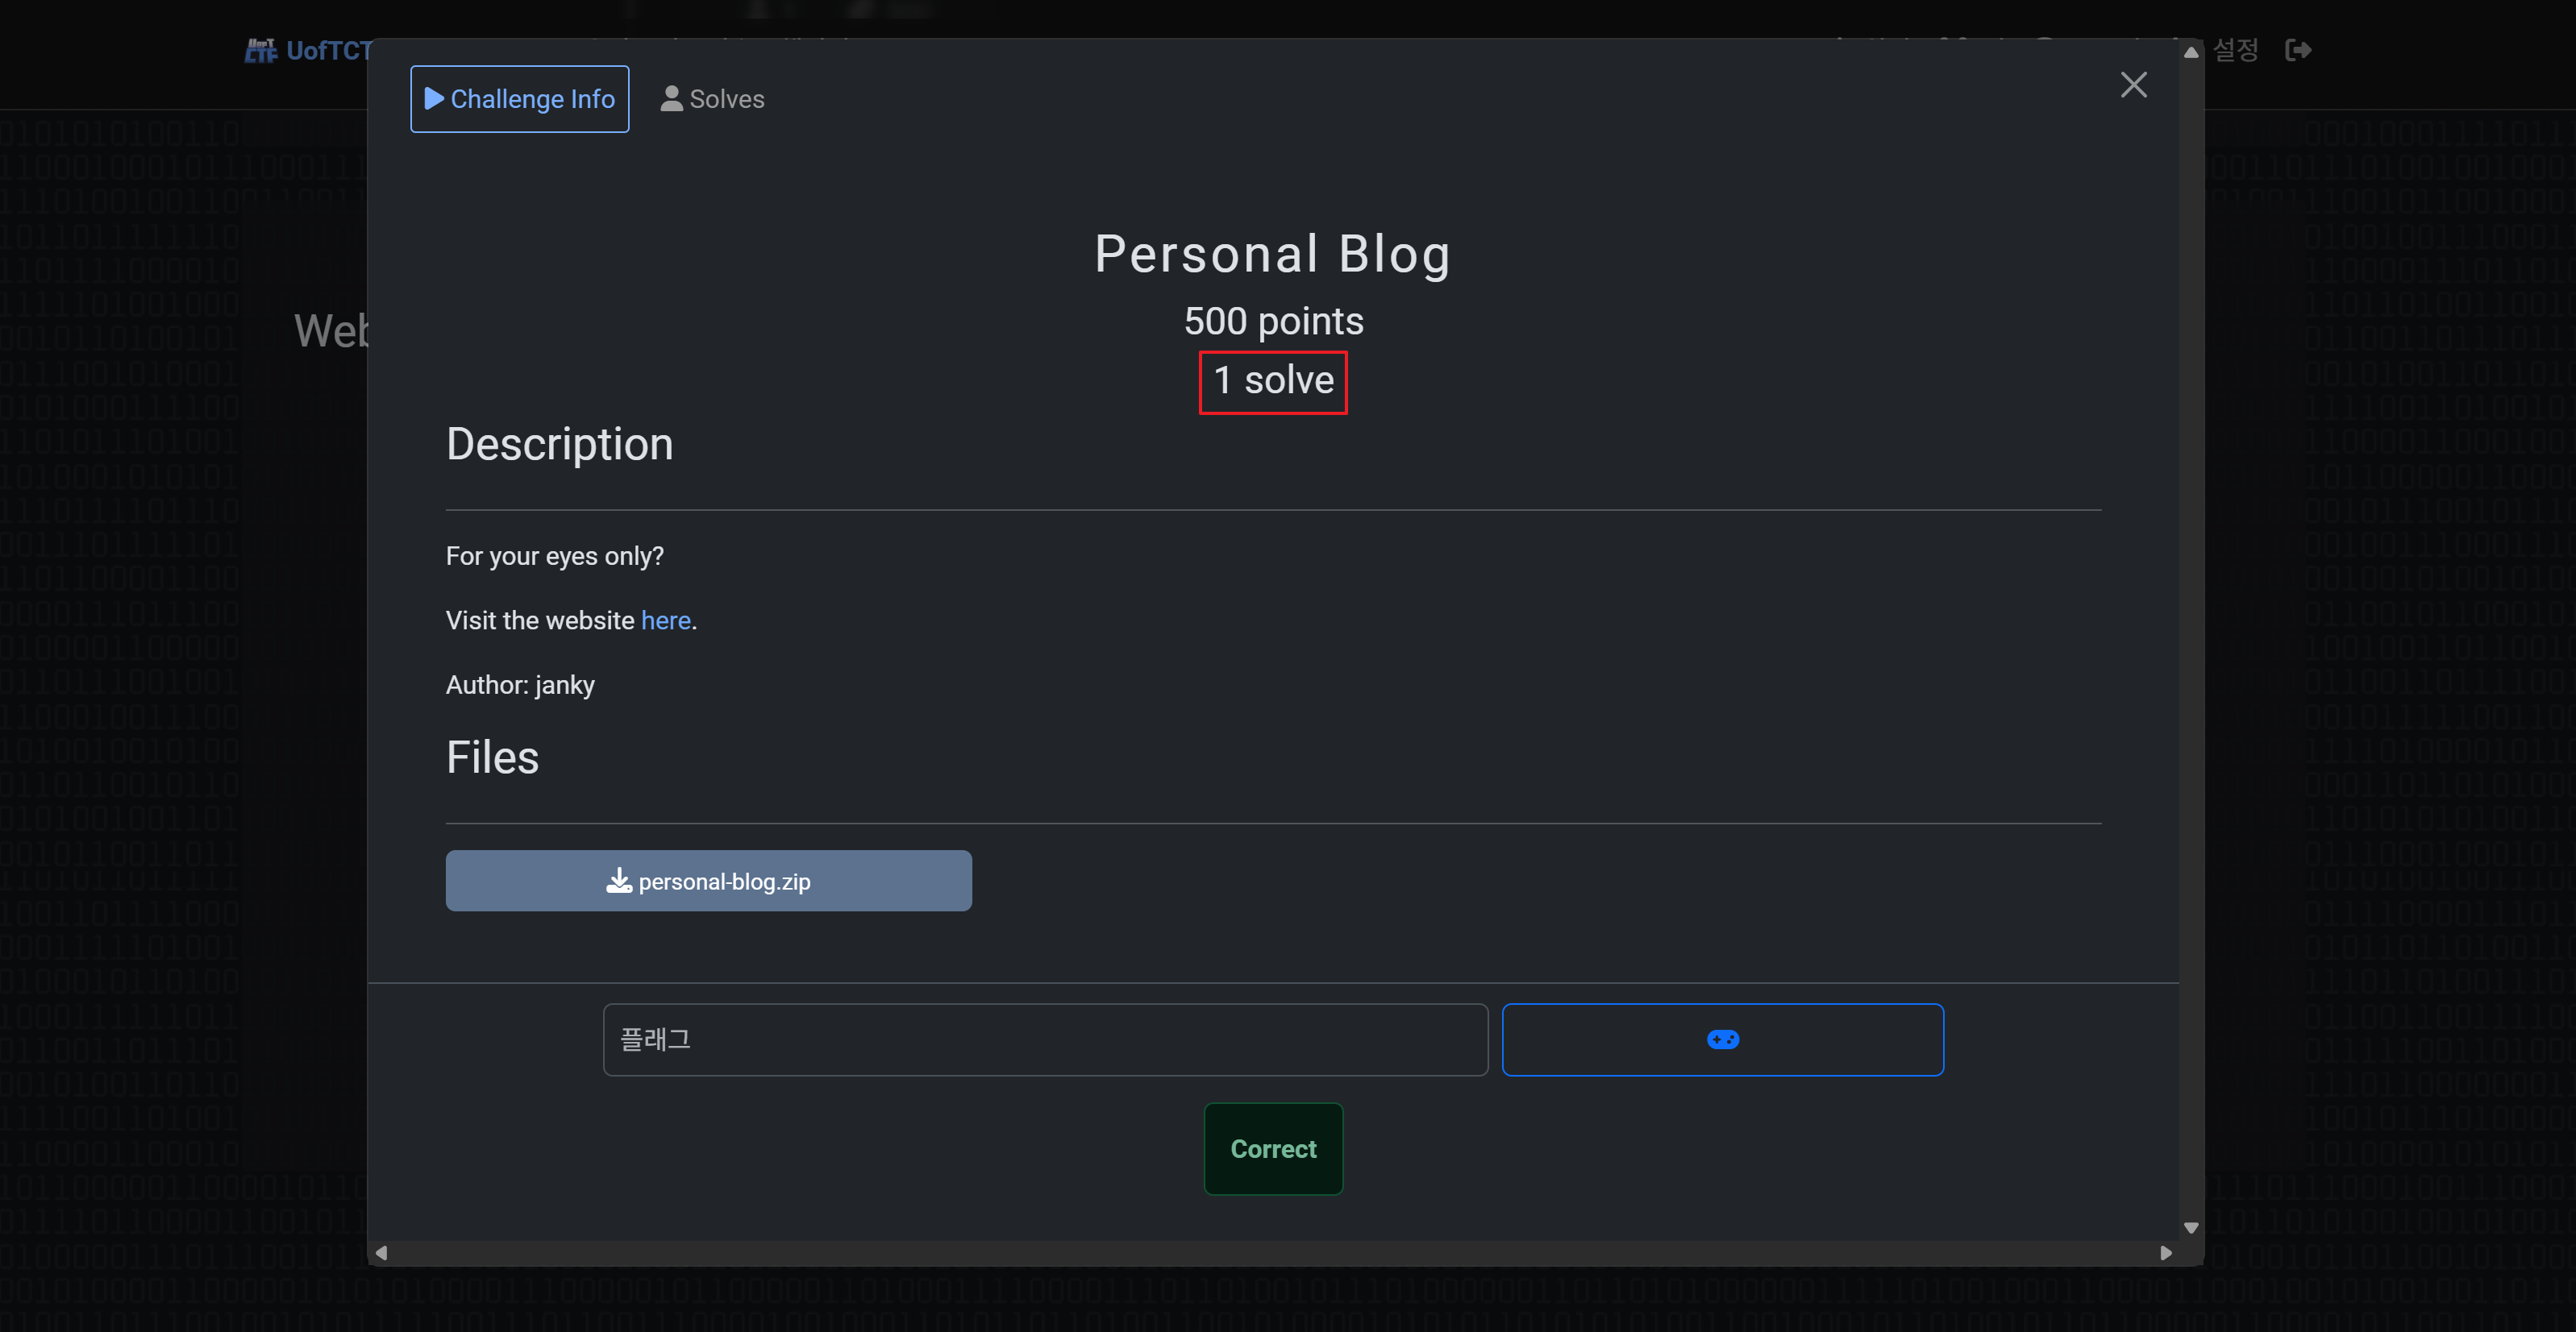Click the UofTCTF site name link
2576x1332 pixels.
point(328,50)
